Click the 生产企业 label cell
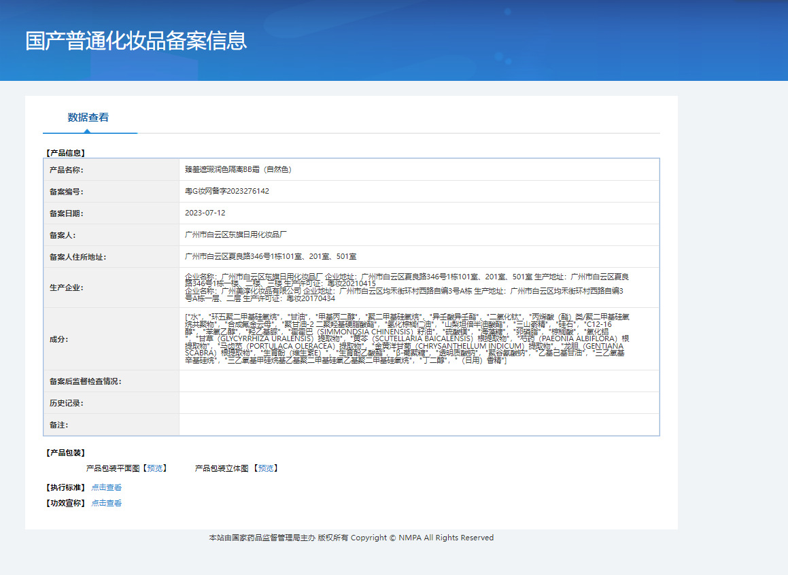This screenshot has height=575, width=788. point(112,287)
